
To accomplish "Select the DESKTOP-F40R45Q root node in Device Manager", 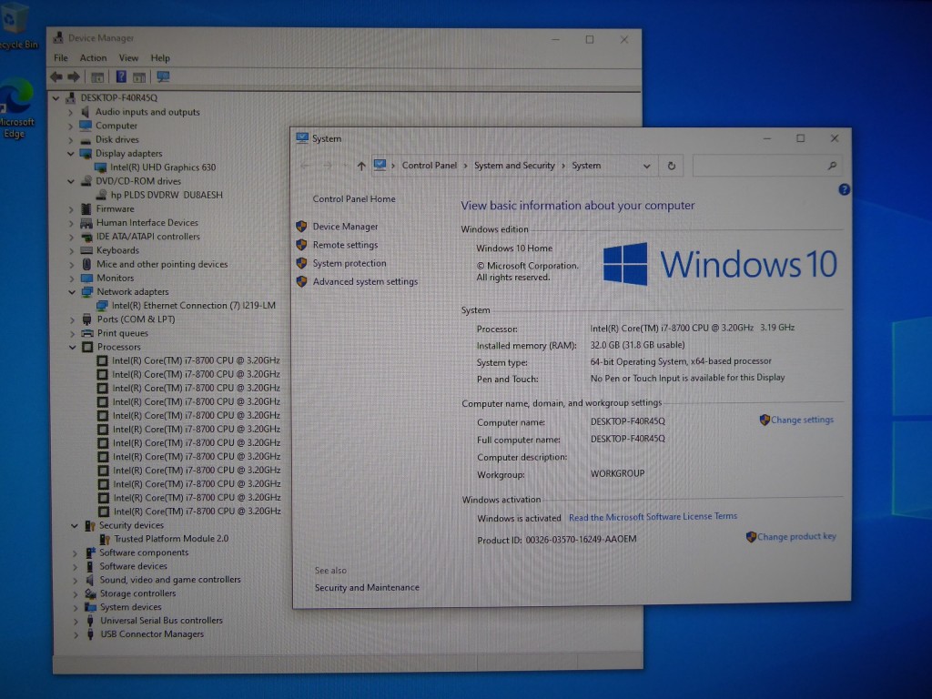I will (119, 98).
